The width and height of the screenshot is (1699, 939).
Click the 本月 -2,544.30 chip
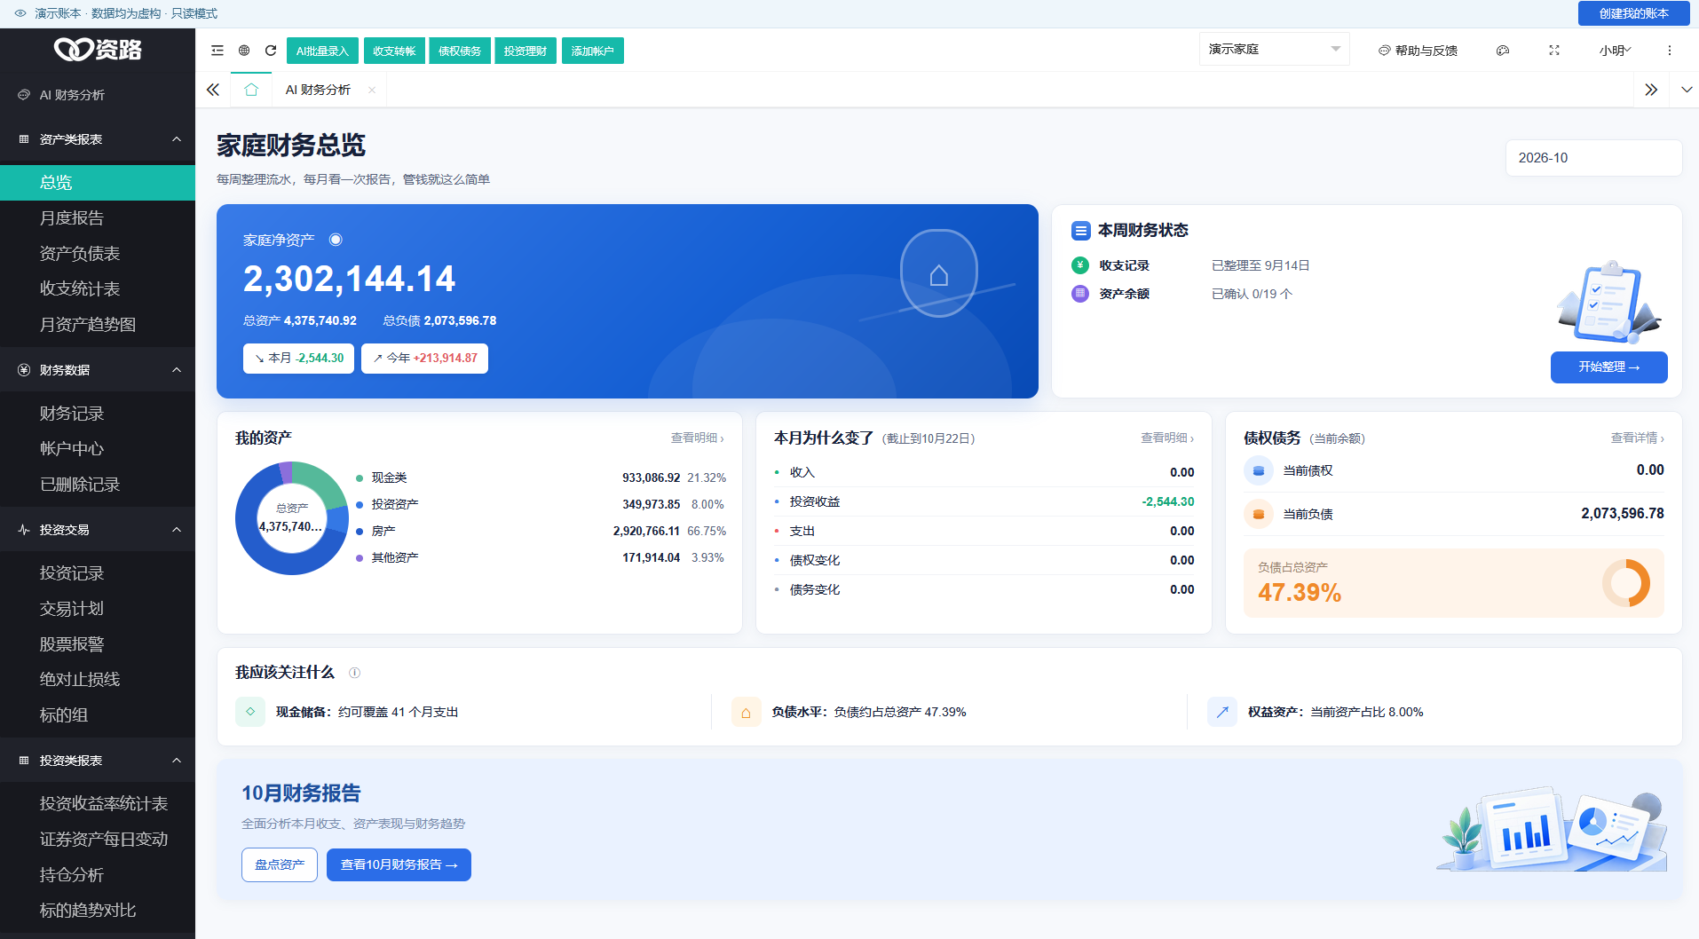pyautogui.click(x=298, y=359)
